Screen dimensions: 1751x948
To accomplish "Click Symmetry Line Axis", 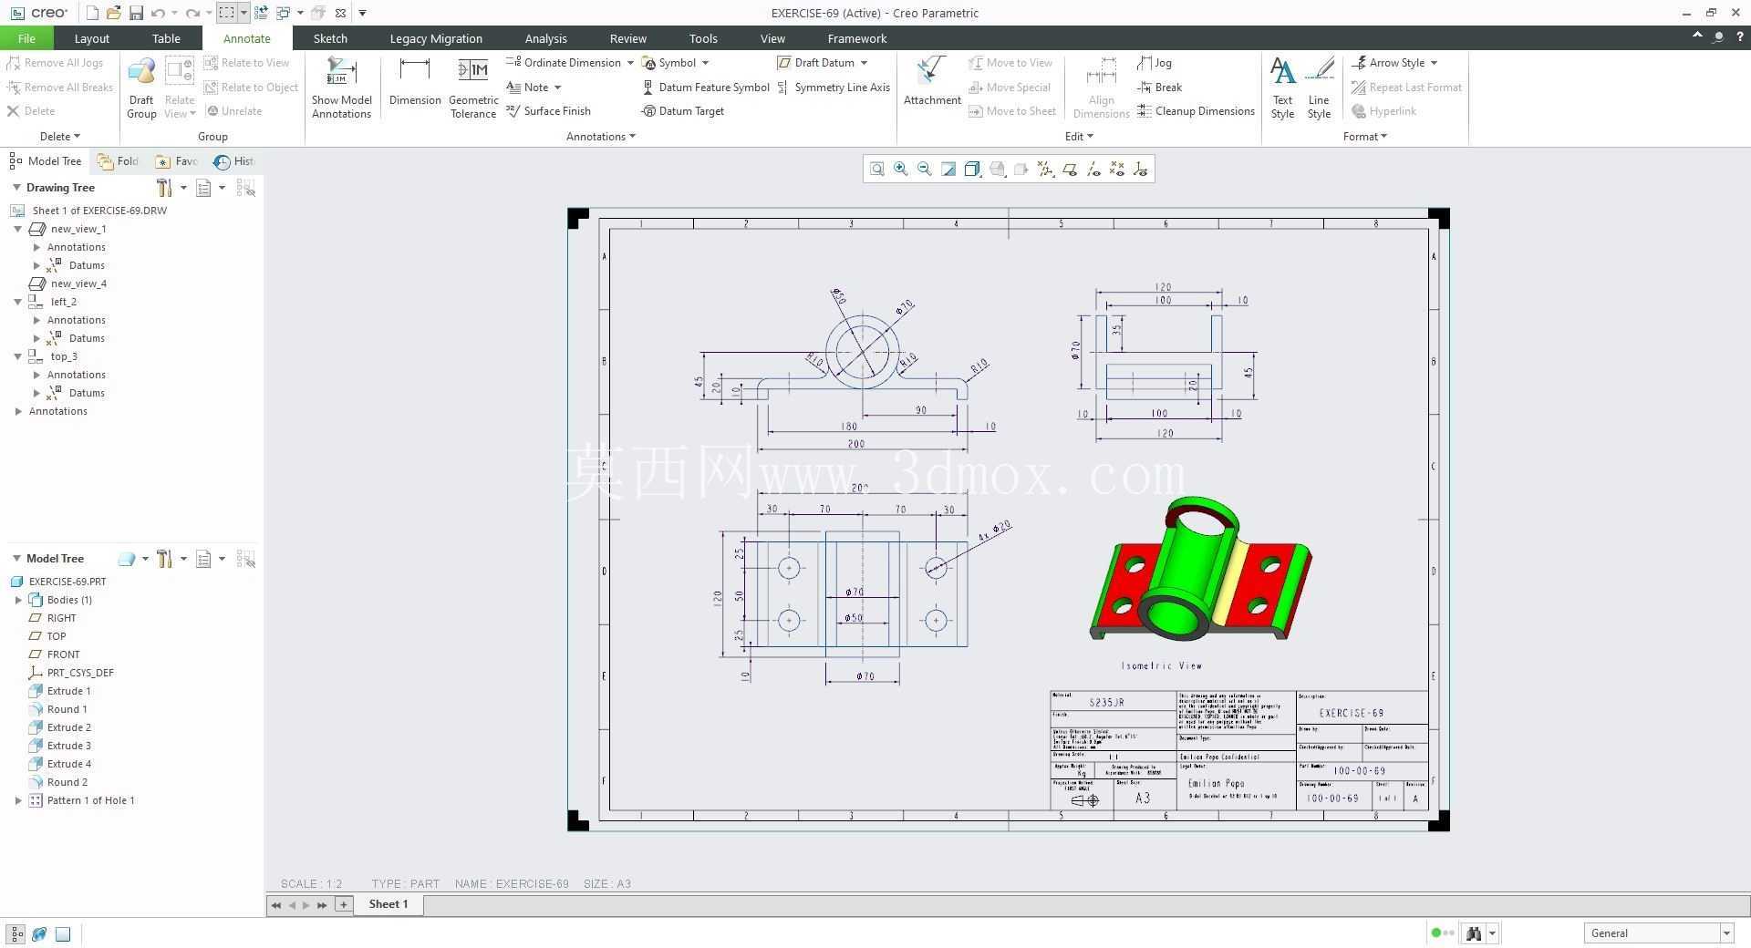I will coord(834,88).
